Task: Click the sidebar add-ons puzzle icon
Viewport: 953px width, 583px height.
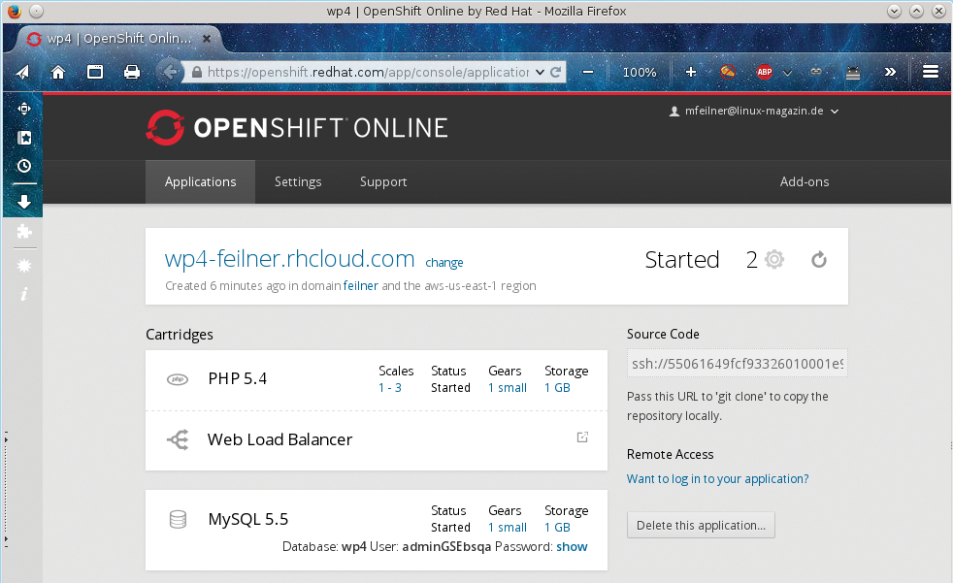Action: pyautogui.click(x=23, y=232)
